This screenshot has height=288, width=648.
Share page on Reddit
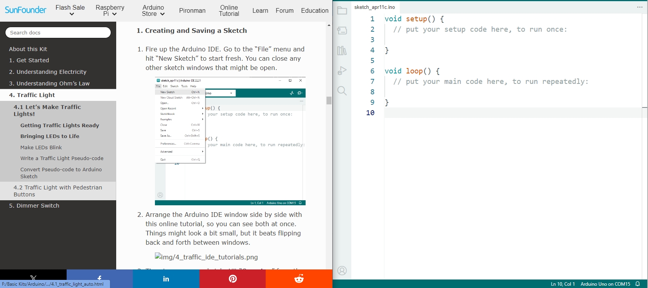[x=299, y=279]
